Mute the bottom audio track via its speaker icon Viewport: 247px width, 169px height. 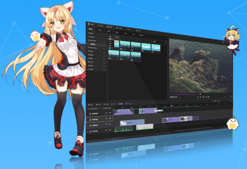[x=110, y=130]
